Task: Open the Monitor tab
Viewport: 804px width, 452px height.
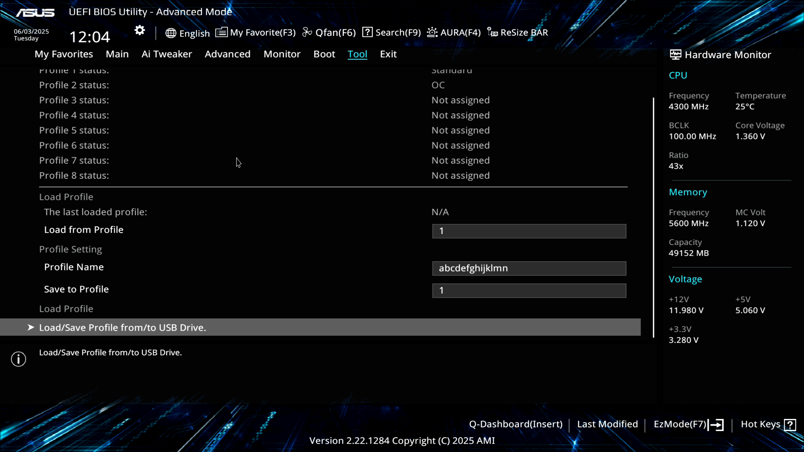Action: (x=282, y=54)
